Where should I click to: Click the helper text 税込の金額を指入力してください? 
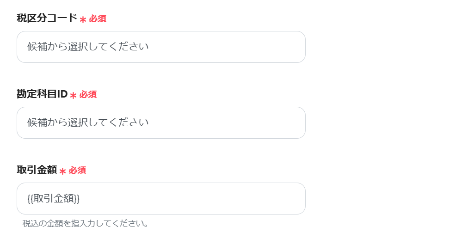pos(86,224)
